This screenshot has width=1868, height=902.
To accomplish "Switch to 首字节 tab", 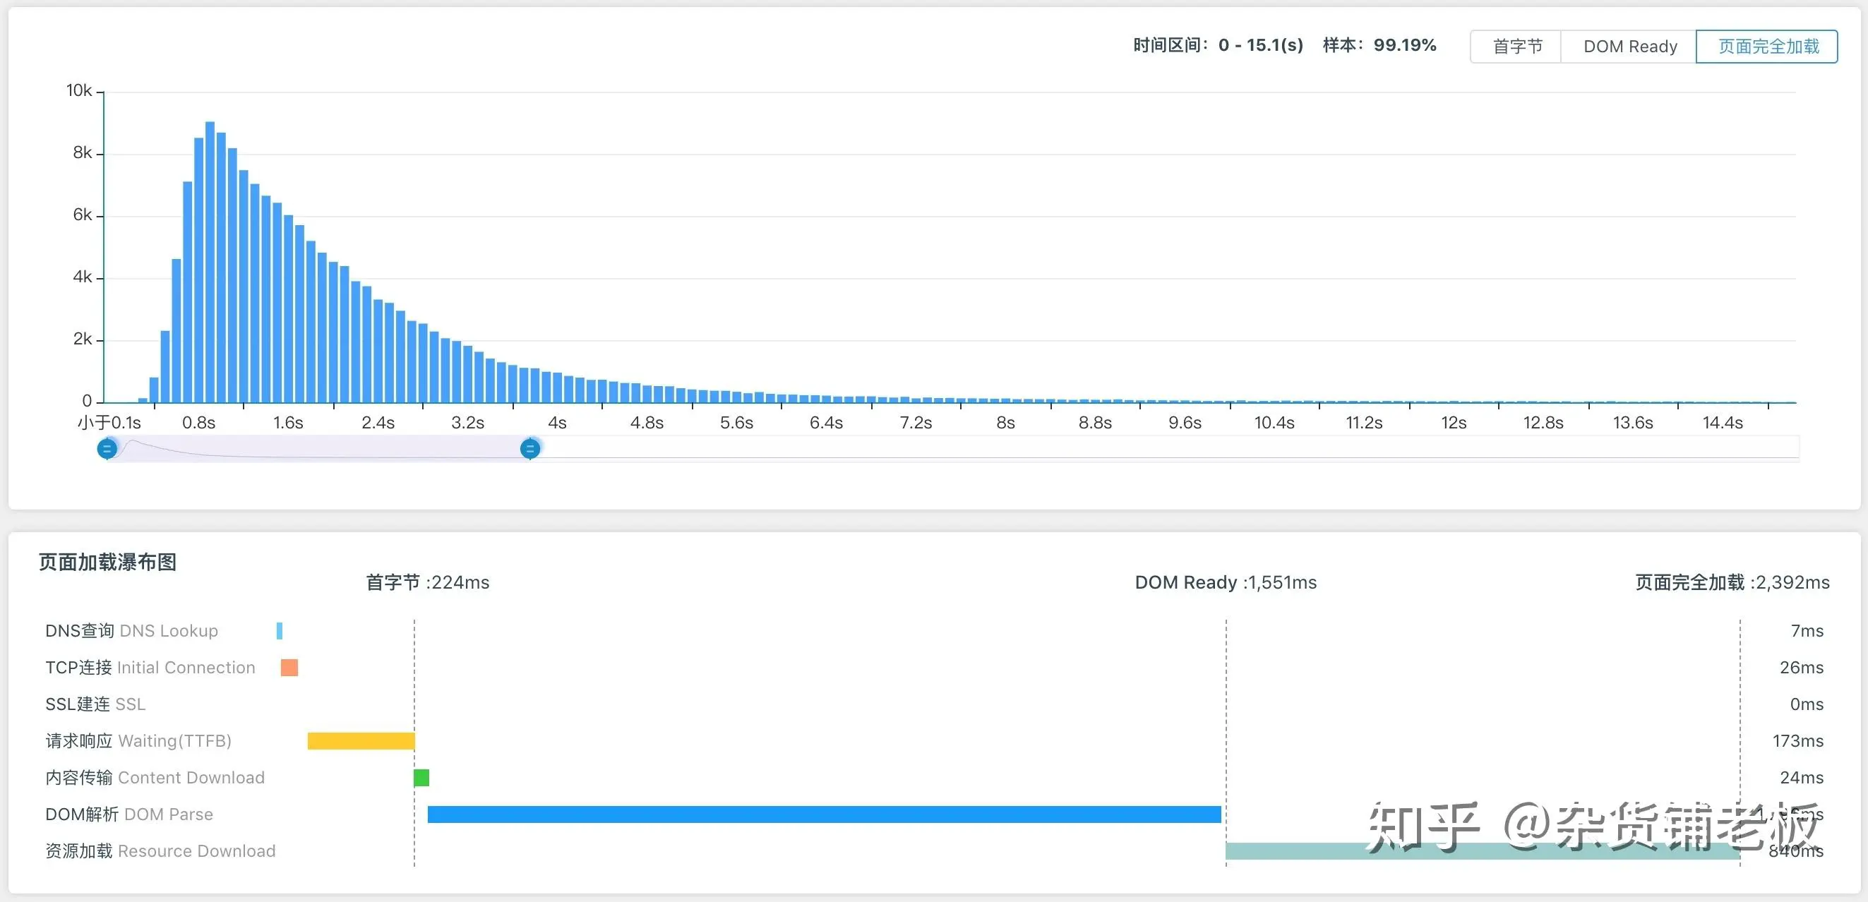I will tap(1516, 47).
